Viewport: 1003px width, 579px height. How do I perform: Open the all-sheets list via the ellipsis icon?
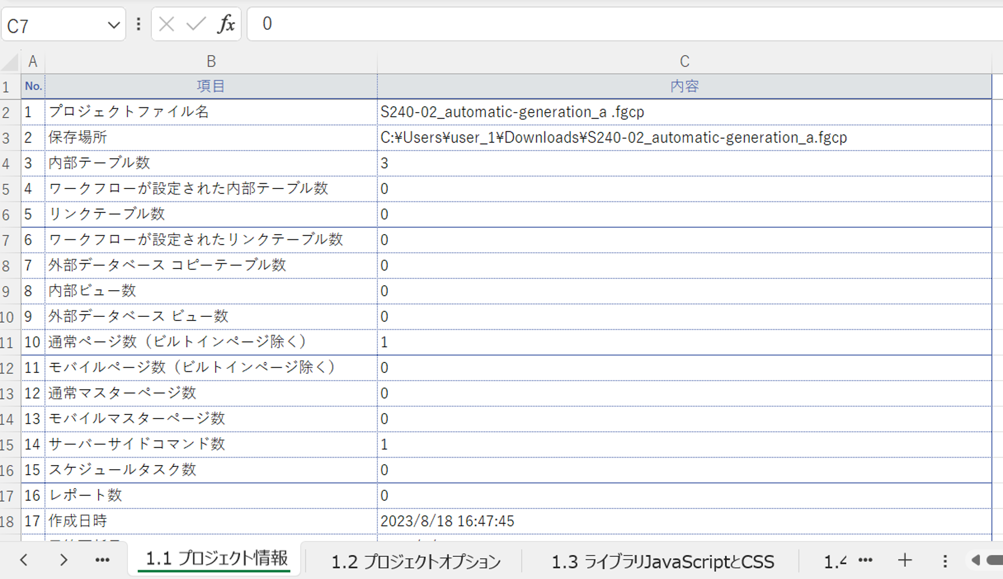102,560
